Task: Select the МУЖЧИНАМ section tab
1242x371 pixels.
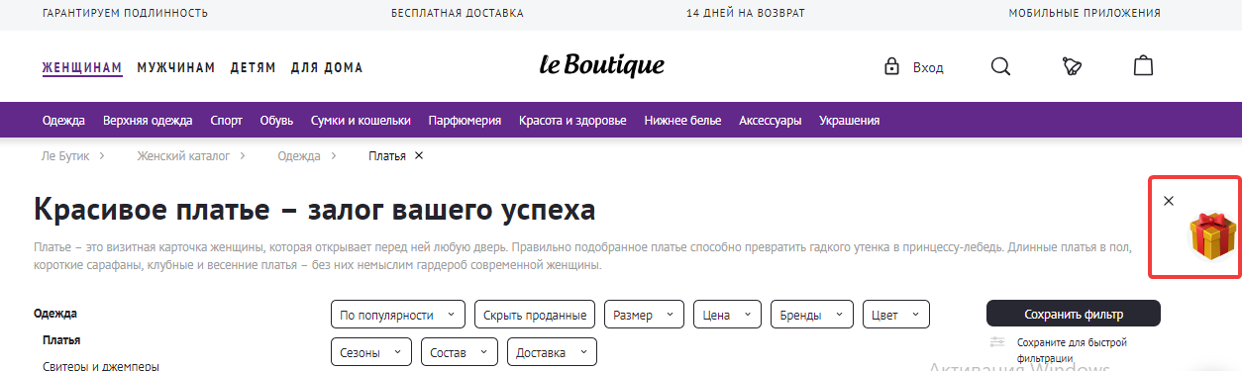Action: [x=175, y=68]
